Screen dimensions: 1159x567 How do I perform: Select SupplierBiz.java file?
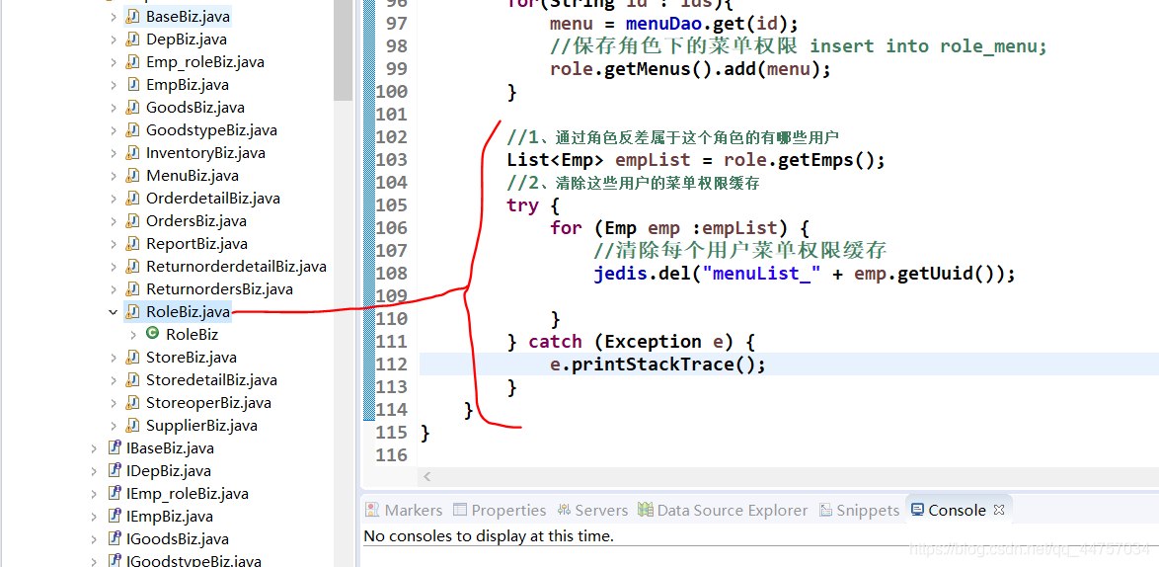pos(201,427)
